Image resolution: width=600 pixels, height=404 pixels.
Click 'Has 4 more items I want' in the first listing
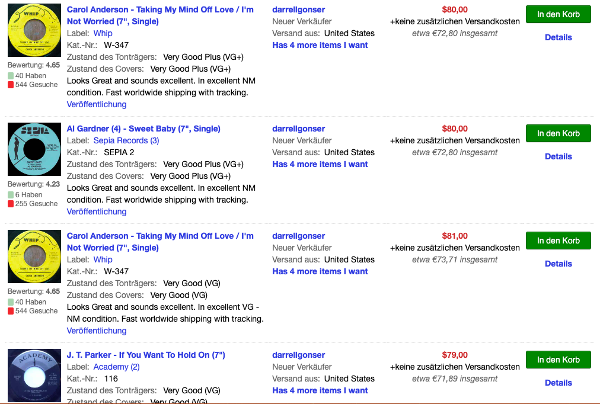click(x=320, y=45)
